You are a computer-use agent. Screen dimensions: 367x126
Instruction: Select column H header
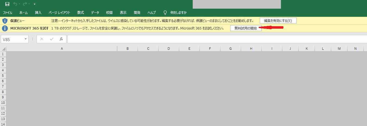pyautogui.click(x=251, y=49)
